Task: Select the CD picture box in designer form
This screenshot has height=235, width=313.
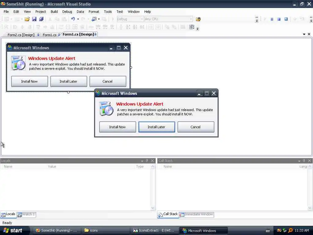Action: (18, 63)
